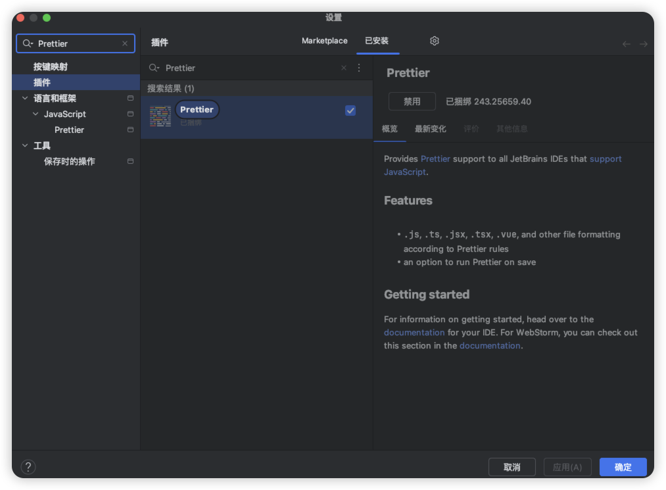Open the 最新变化 tab
The height and width of the screenshot is (490, 666).
pyautogui.click(x=430, y=129)
